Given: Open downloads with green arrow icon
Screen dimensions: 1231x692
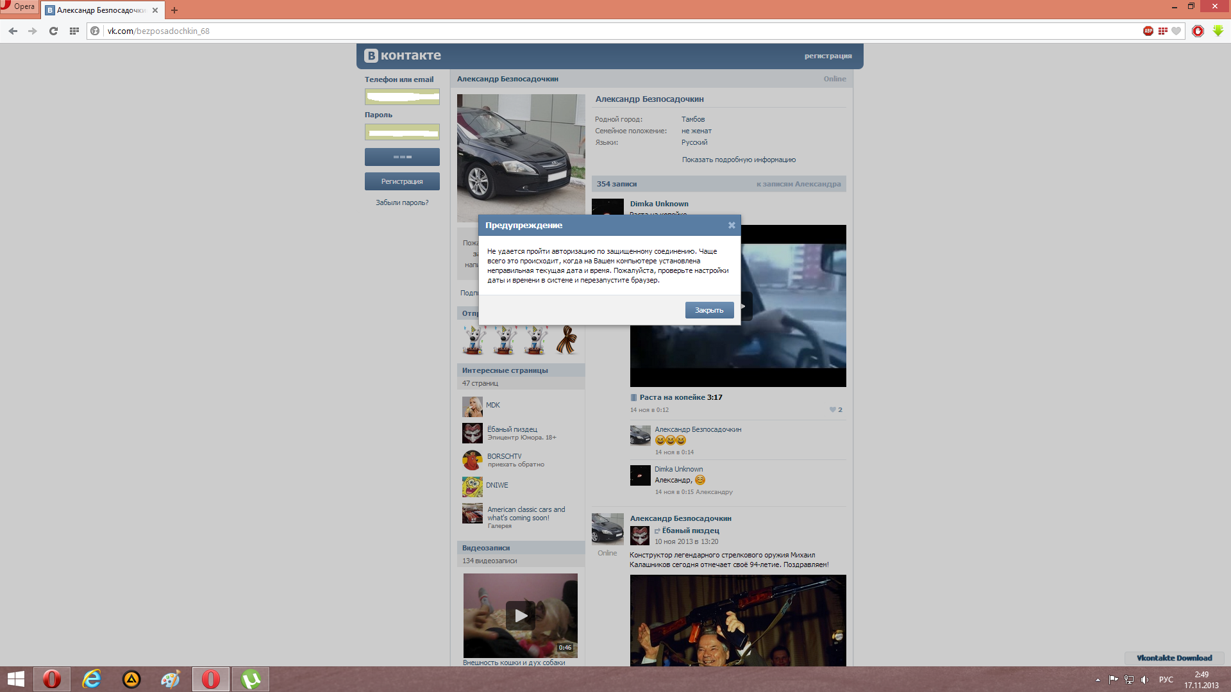Looking at the screenshot, I should (1218, 31).
